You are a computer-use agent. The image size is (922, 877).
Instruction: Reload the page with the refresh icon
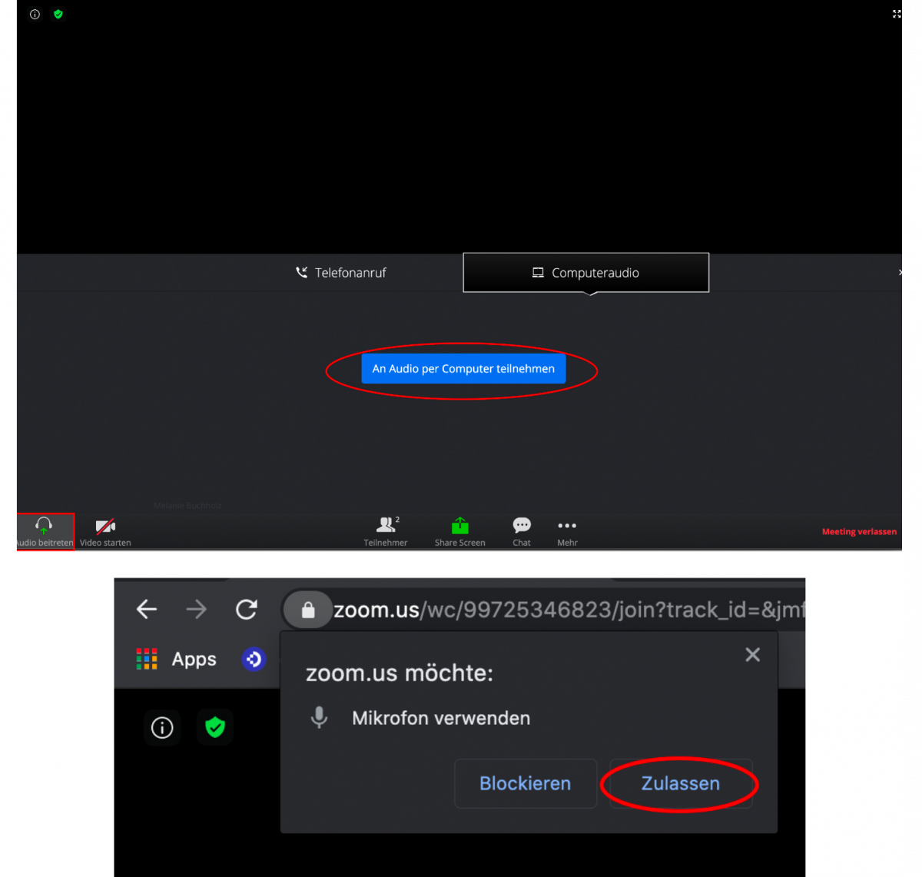247,610
